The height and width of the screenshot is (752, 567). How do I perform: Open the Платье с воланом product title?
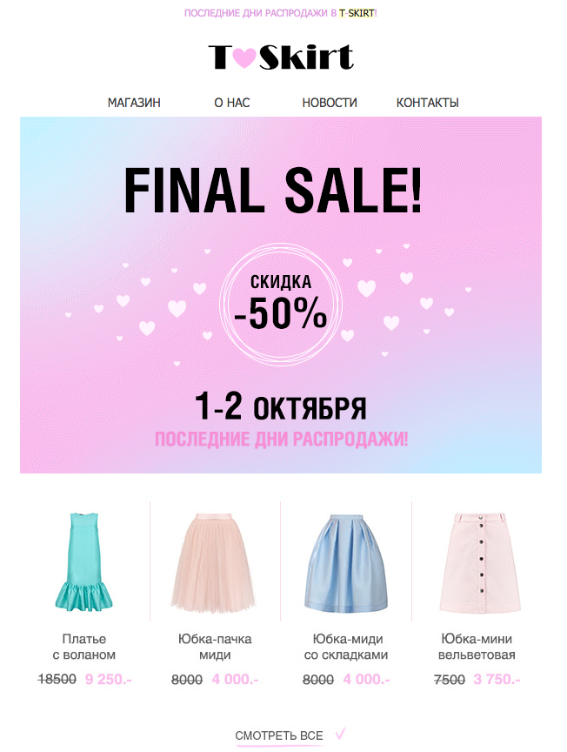pyautogui.click(x=84, y=647)
